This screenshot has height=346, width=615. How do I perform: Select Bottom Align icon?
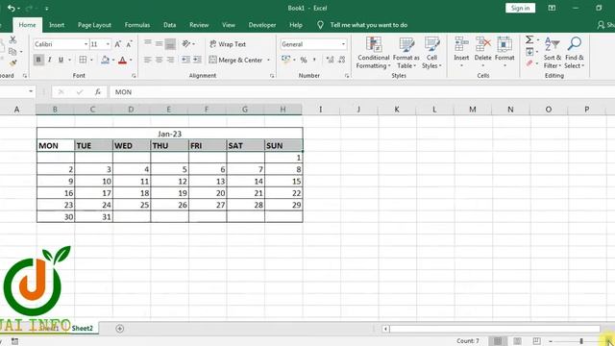point(170,44)
